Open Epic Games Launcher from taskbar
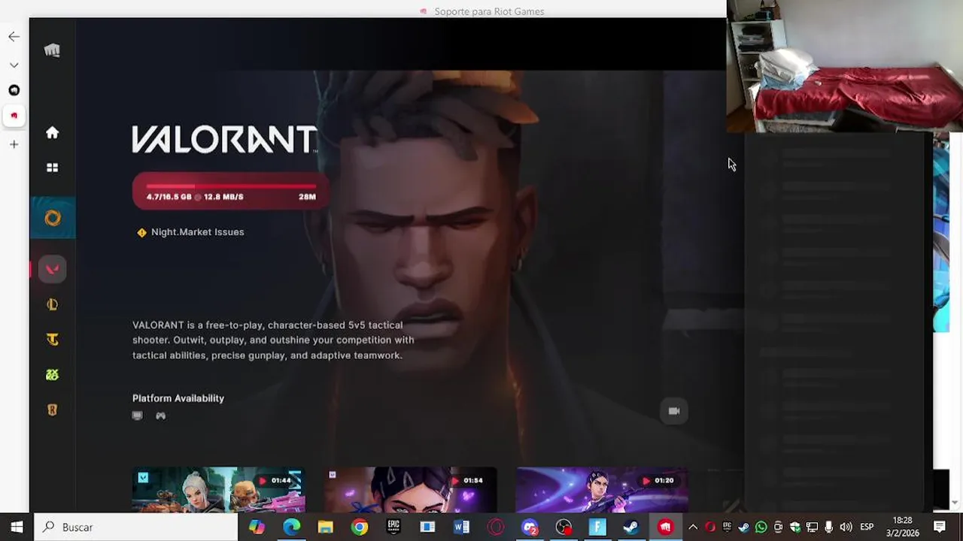Screen dimensions: 963x541 coord(393,527)
